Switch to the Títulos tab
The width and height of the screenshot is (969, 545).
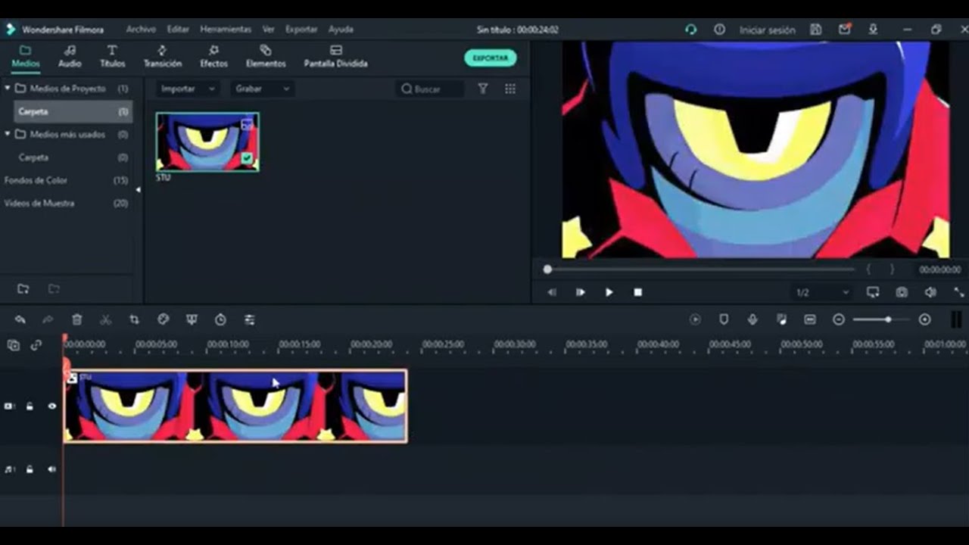coord(112,57)
